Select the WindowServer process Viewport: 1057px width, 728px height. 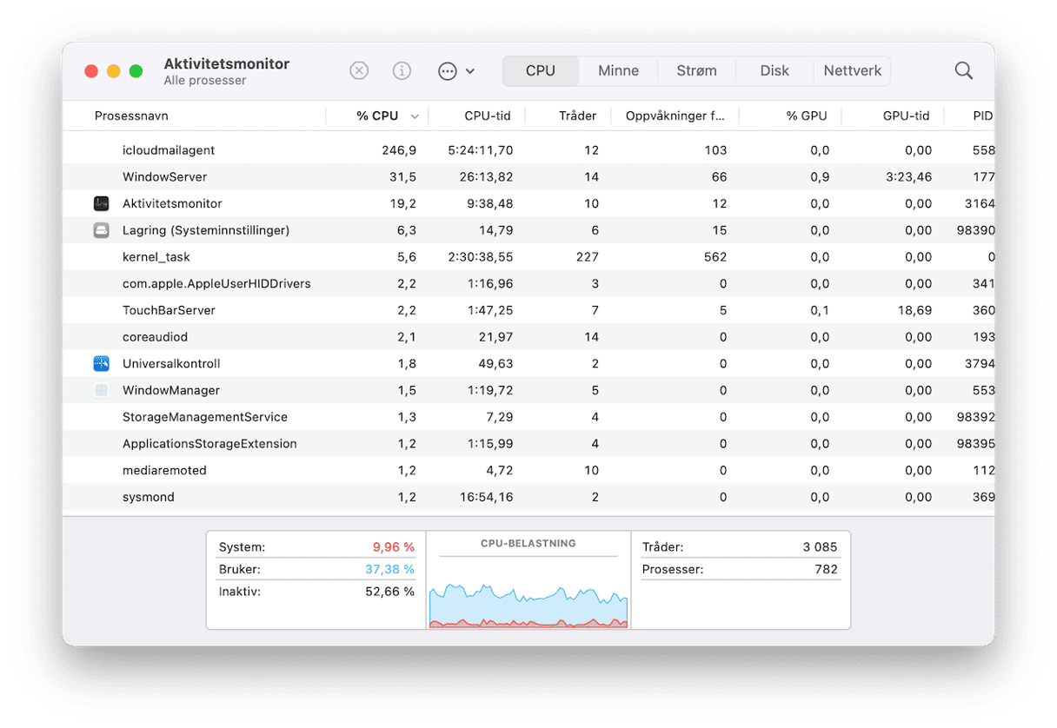[528, 177]
